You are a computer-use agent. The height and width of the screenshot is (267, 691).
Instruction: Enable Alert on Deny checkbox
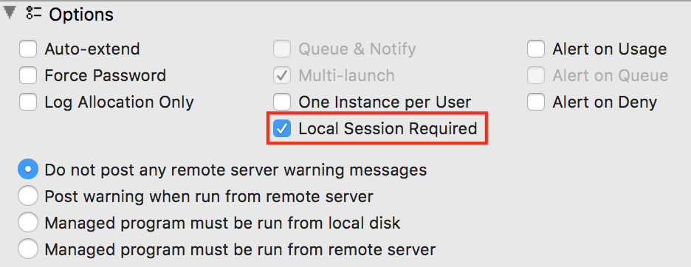click(536, 103)
